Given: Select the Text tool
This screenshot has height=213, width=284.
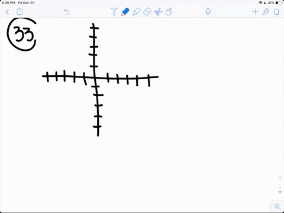Looking at the screenshot, I should pos(114,12).
